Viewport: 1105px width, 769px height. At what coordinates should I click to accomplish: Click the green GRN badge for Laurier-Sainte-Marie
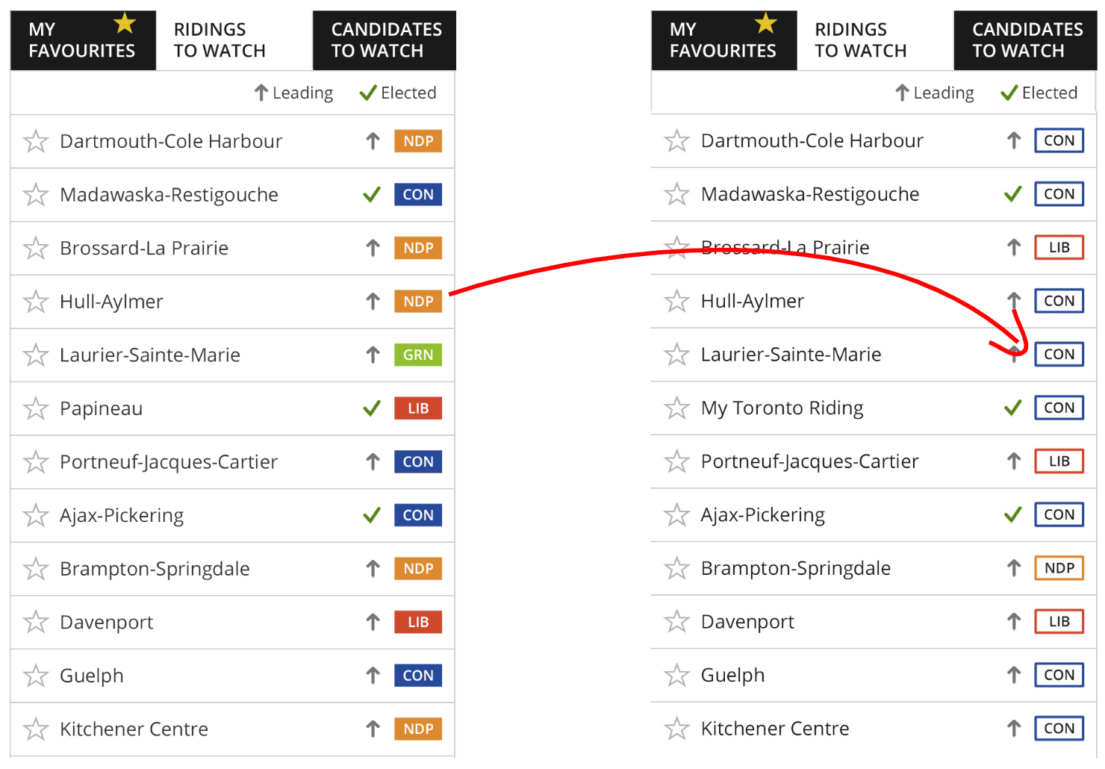pos(418,355)
